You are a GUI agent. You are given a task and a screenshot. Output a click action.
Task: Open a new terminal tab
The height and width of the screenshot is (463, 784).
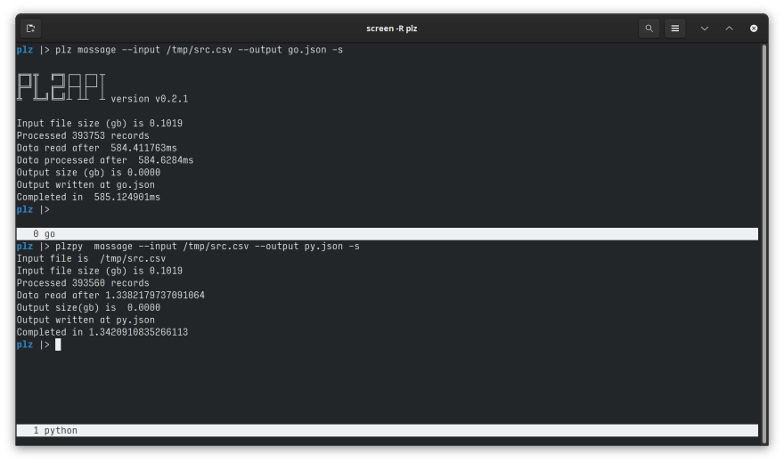[x=30, y=28]
